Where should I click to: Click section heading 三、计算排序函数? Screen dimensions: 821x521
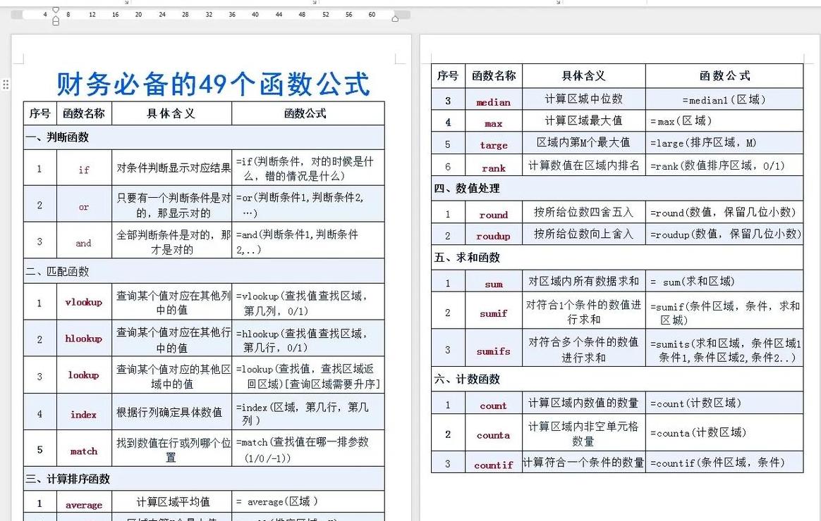pyautogui.click(x=68, y=479)
